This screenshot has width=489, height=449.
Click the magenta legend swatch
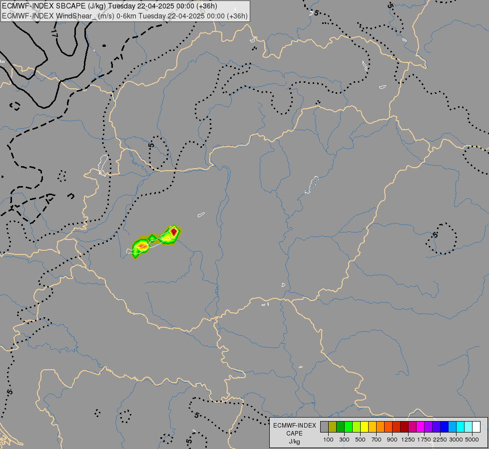click(421, 427)
